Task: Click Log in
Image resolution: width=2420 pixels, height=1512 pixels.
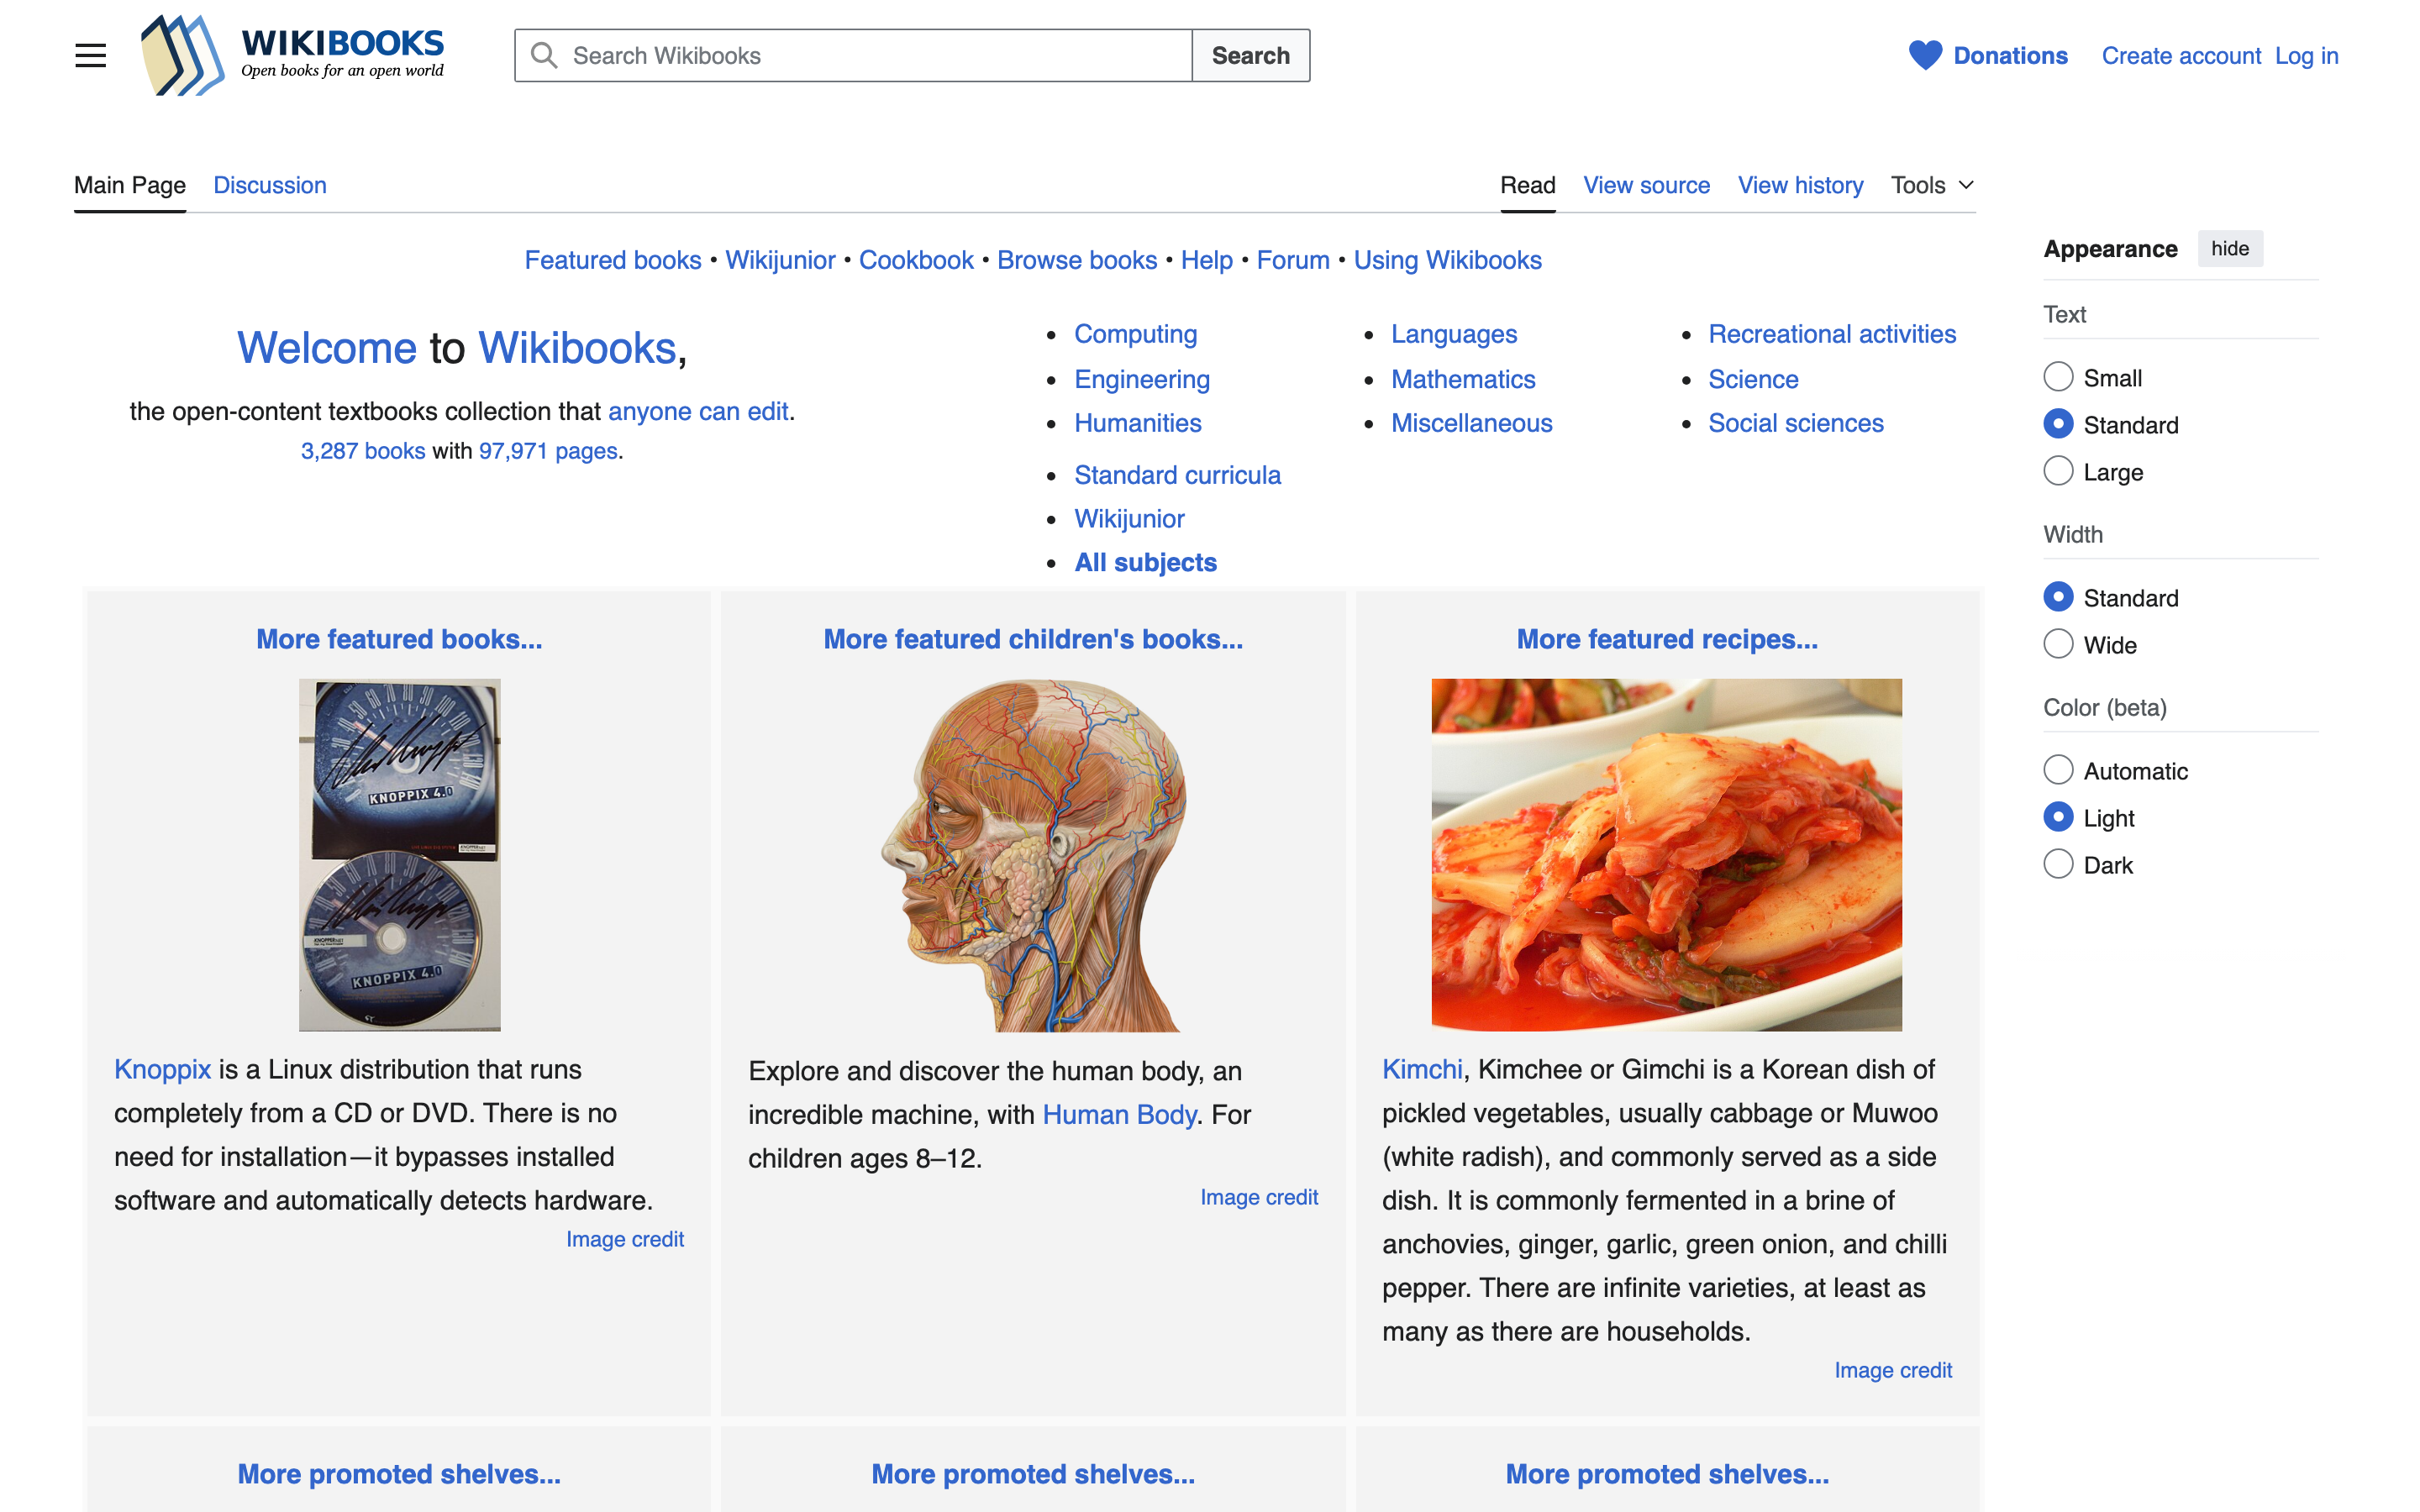Action: point(2306,55)
